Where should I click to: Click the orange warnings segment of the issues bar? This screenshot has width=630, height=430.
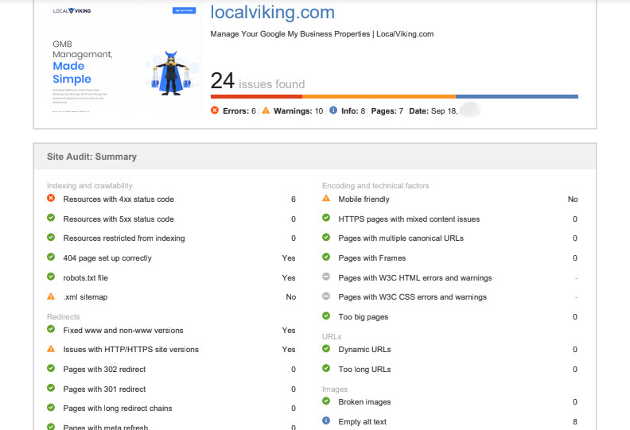(379, 97)
